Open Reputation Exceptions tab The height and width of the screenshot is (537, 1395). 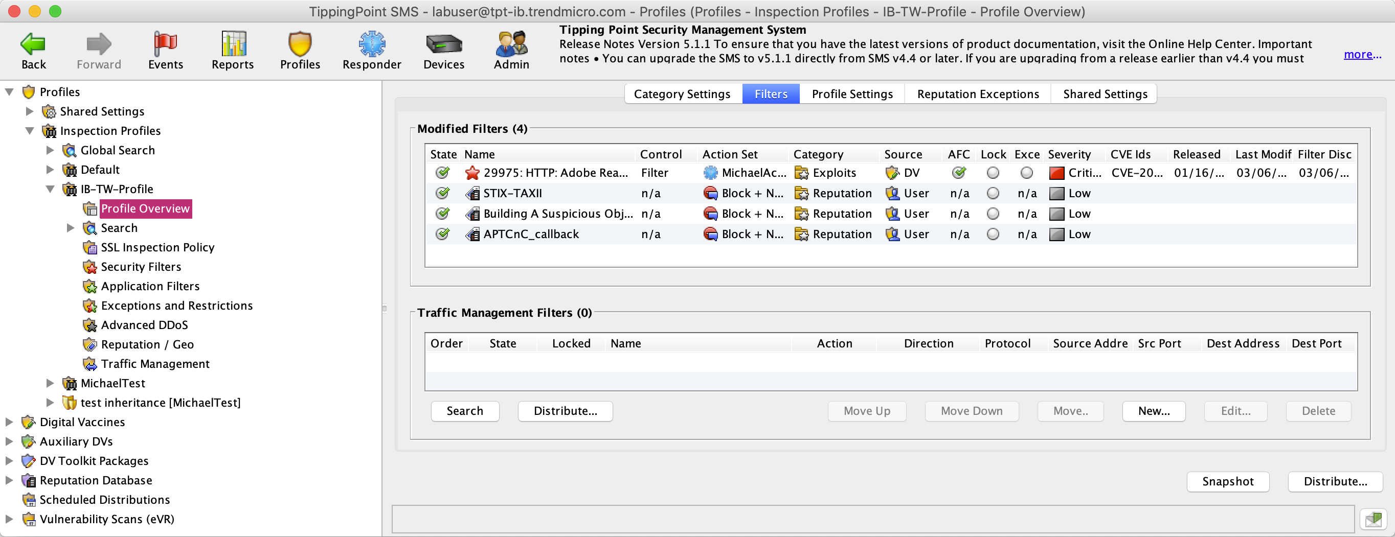coord(978,94)
